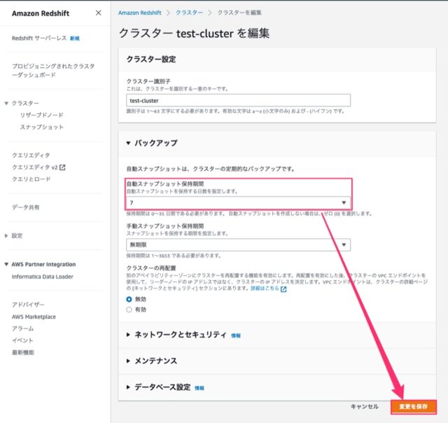448x423 pixels.
Task: Open AWS Marketplace in the sidebar
Action: click(x=34, y=317)
